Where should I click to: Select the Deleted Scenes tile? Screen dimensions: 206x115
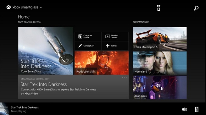115,36
